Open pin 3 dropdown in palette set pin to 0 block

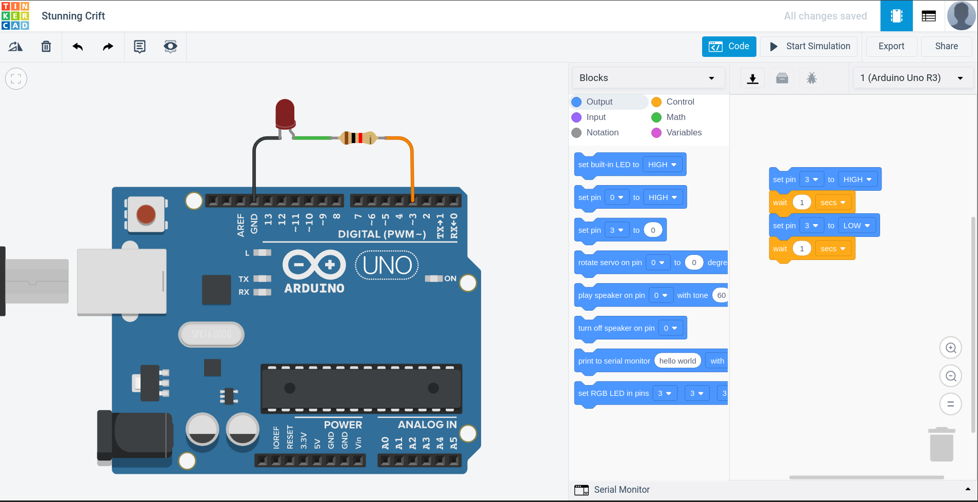tap(616, 230)
